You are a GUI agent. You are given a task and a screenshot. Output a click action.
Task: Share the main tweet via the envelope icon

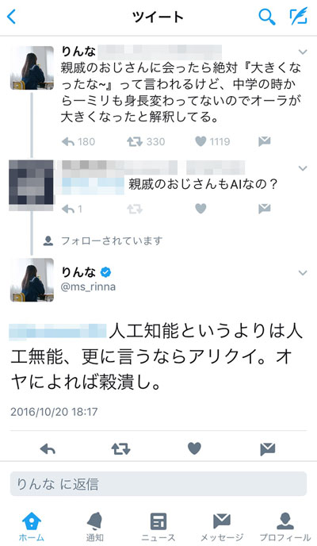267,449
